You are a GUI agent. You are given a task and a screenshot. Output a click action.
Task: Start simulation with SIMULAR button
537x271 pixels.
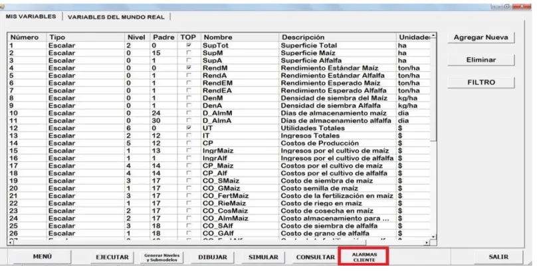pos(263,257)
